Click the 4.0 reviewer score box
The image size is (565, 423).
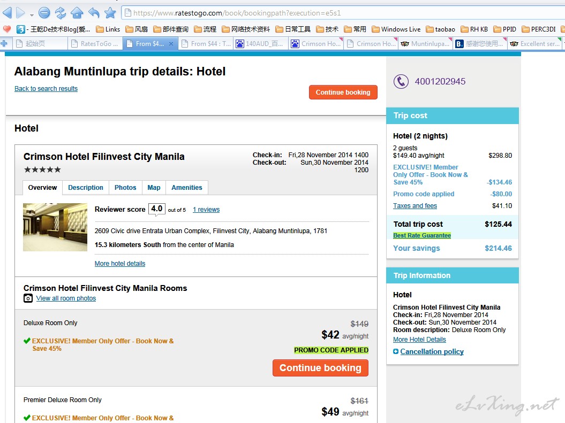(157, 209)
